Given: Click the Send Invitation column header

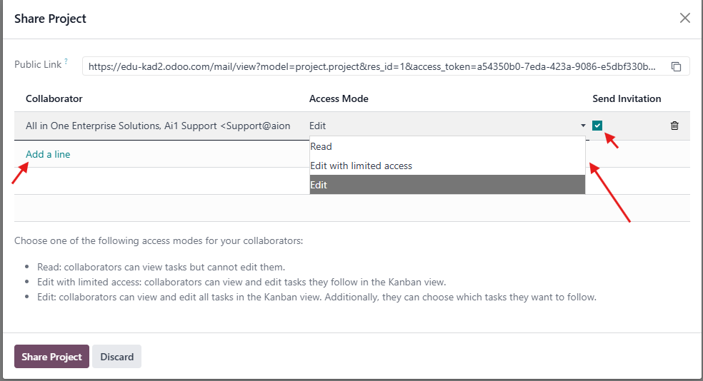Looking at the screenshot, I should coord(627,98).
